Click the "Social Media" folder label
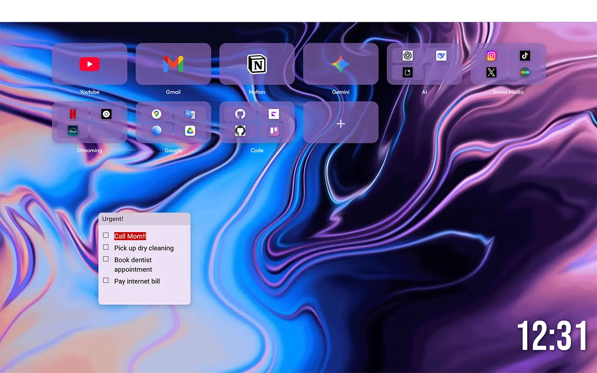The image size is (597, 373). 508,92
